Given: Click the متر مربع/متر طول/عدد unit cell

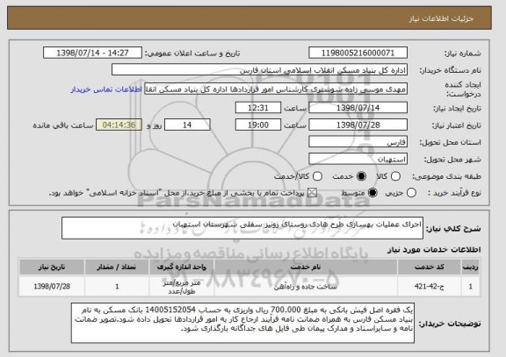Looking at the screenshot, I should click(181, 287).
